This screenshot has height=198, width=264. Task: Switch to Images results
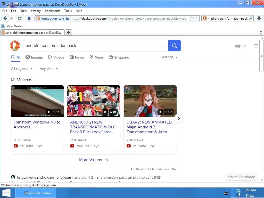(x=34, y=57)
